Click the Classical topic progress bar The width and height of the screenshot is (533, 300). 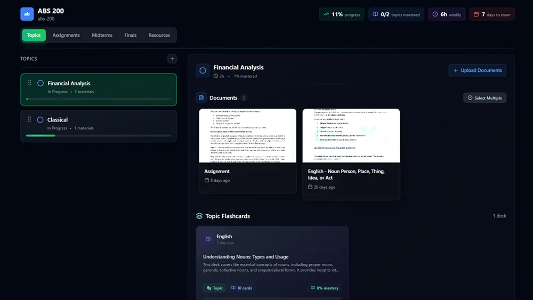[x=99, y=135]
